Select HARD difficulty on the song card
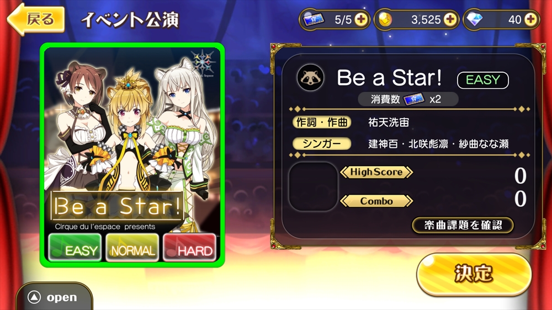This screenshot has height=310, width=552. [x=189, y=248]
